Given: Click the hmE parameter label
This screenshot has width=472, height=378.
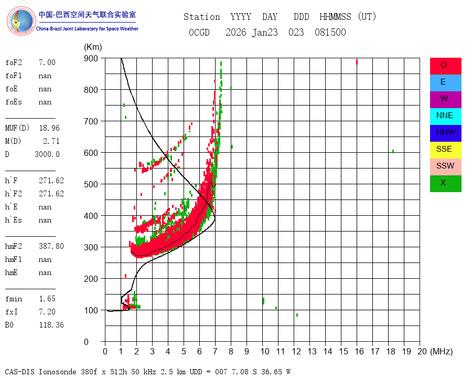Looking at the screenshot, I should coord(12,272).
